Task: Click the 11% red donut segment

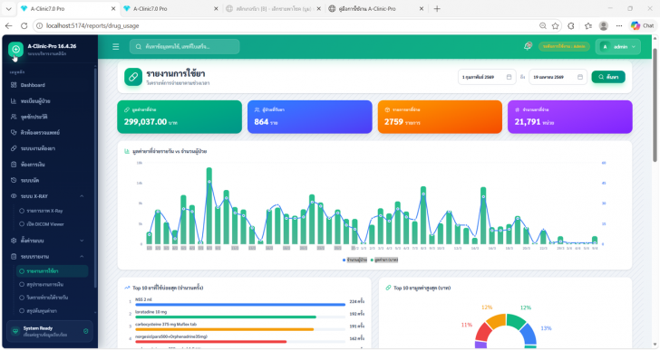Action: pos(483,332)
